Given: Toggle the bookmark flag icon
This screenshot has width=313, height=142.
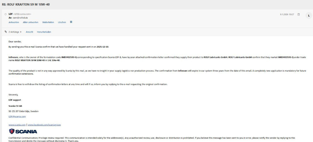Looking at the screenshot, I should tap(299, 14).
